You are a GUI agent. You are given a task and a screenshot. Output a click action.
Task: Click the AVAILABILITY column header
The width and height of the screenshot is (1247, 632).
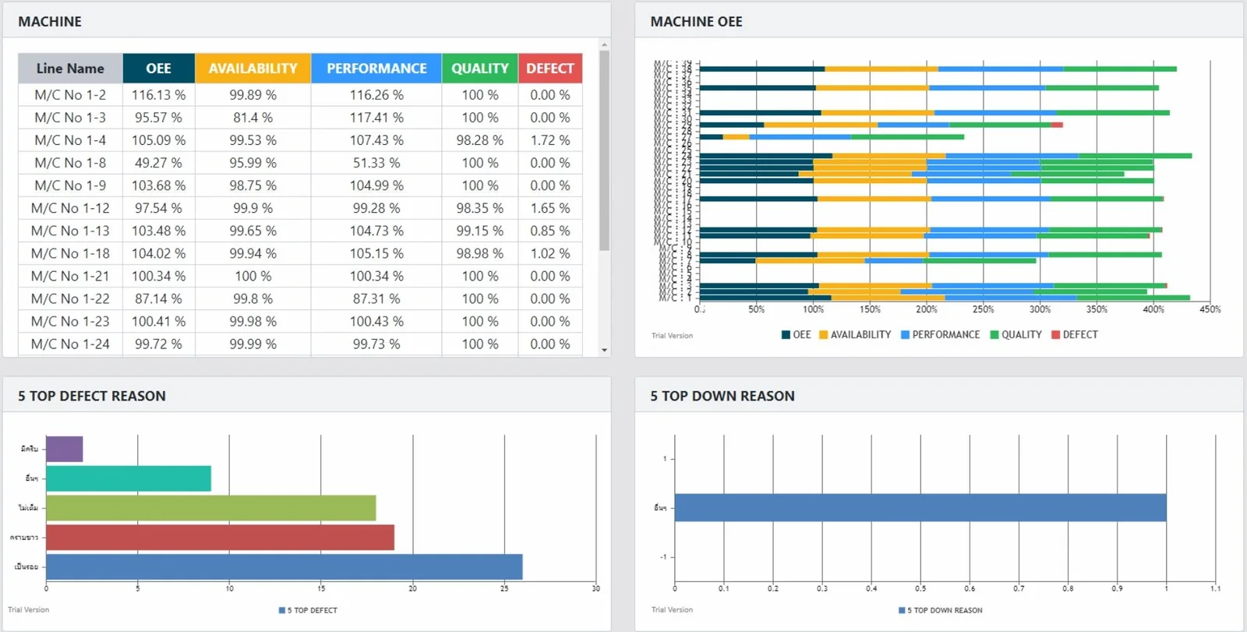coord(253,69)
